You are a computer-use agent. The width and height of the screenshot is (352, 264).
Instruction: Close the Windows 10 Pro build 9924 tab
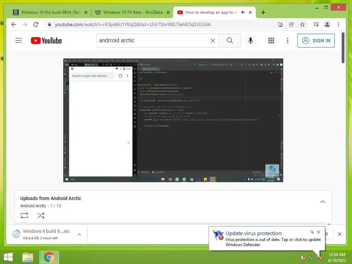tap(86, 12)
